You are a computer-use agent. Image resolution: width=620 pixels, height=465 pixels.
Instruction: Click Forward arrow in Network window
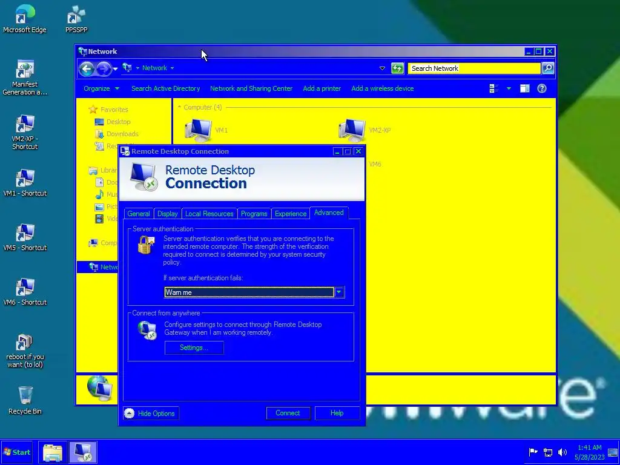pos(104,69)
